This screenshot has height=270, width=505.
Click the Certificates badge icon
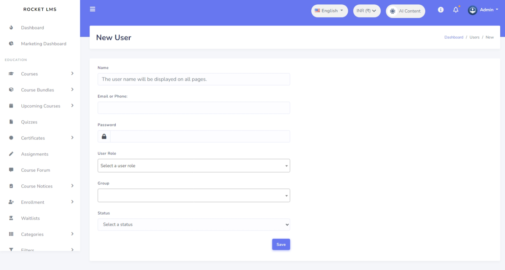(11, 138)
